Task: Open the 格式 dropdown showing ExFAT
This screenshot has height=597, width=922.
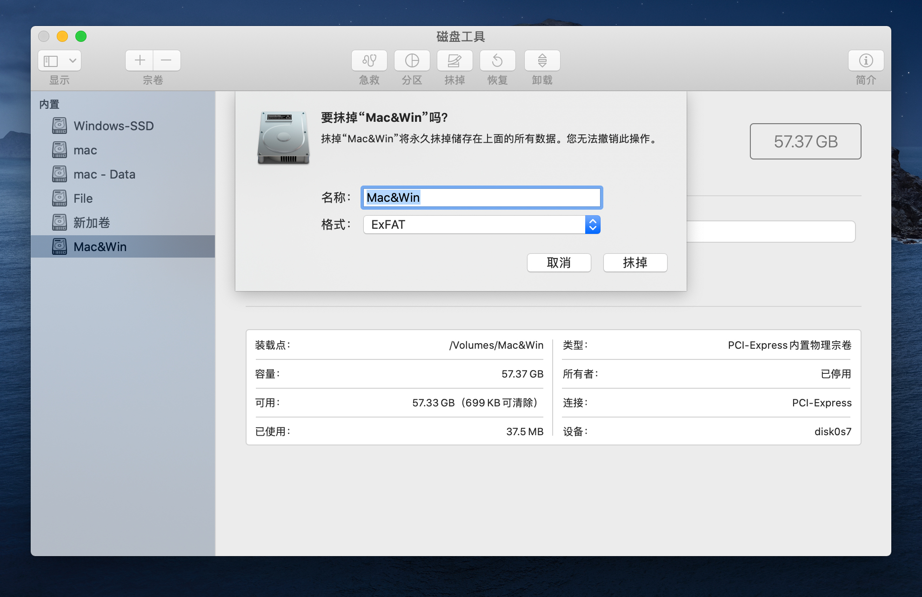Action: (x=474, y=225)
